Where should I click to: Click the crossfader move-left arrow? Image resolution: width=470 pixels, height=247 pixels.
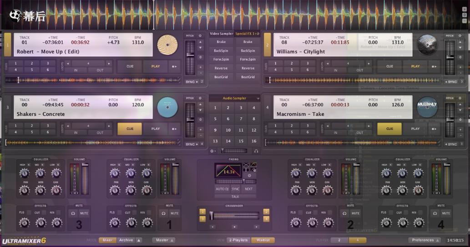(x=212, y=227)
